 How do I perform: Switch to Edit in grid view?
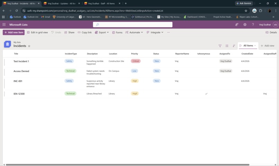(x=37, y=32)
